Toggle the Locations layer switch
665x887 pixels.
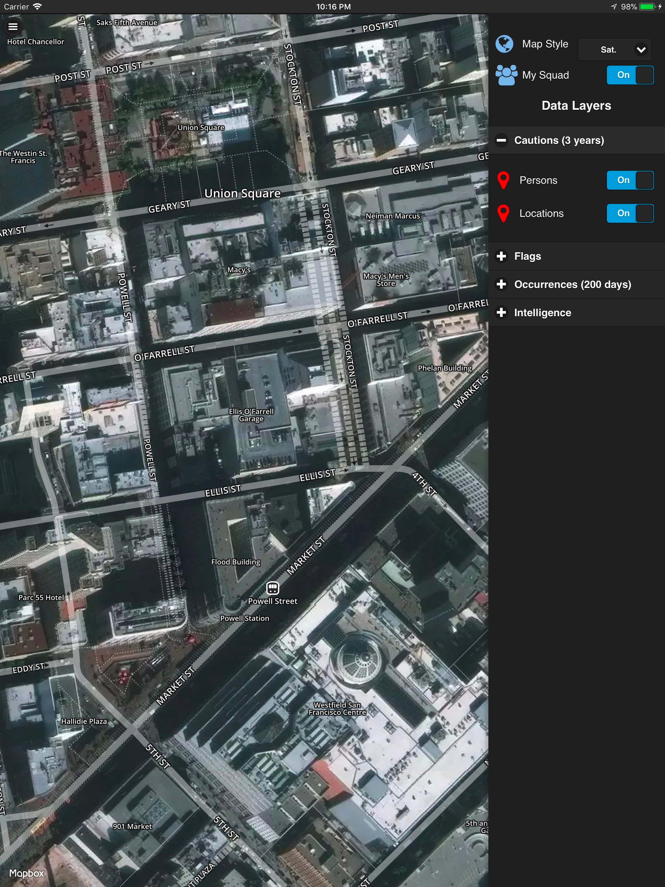coord(630,213)
